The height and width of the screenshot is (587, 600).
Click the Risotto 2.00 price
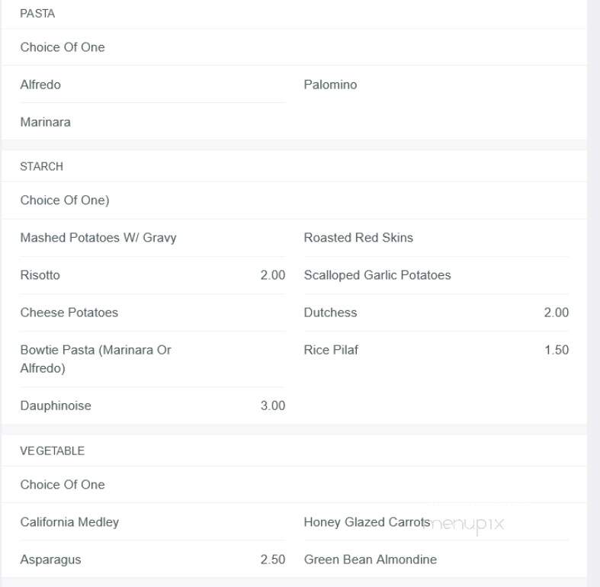[x=273, y=275]
